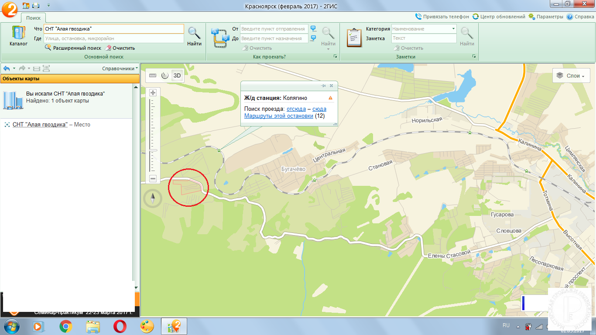
Task: Select the radius spiral tool on map
Action: pos(164,75)
